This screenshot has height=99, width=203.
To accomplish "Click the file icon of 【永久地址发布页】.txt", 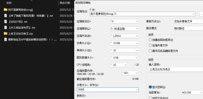I will [x=5, y=27].
